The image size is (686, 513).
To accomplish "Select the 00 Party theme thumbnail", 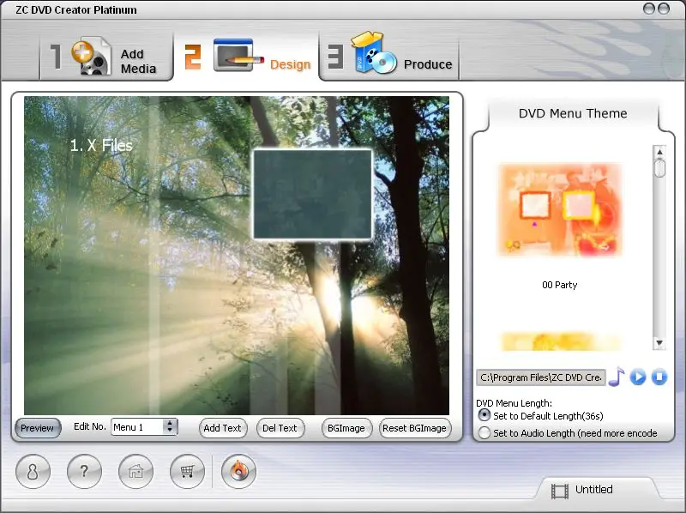I will tap(560, 209).
